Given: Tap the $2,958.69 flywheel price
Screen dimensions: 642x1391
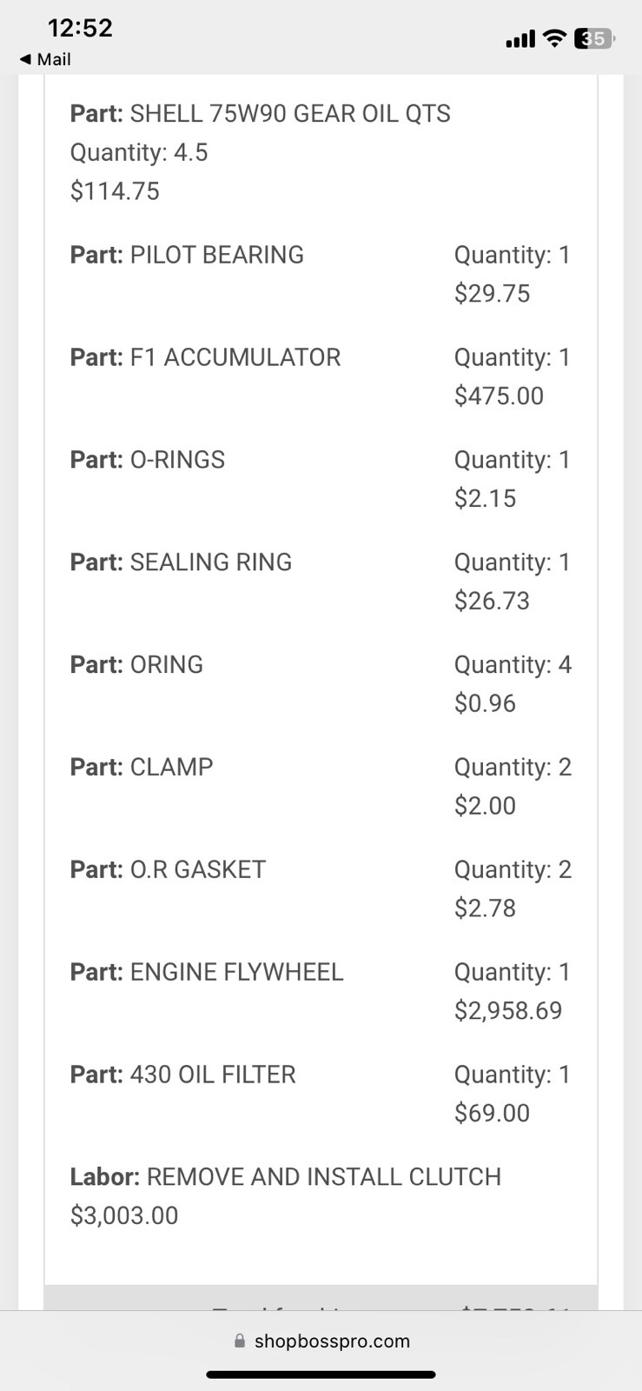Looking at the screenshot, I should 508,1010.
